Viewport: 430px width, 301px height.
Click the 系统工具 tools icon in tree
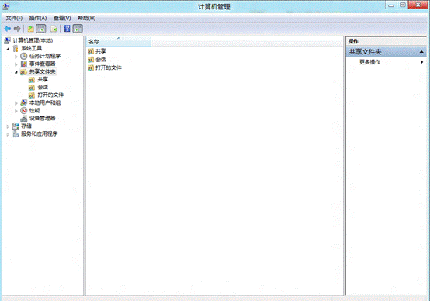click(x=16, y=49)
